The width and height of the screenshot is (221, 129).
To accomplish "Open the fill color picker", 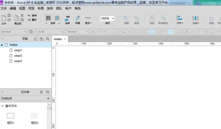I will tap(189, 32).
